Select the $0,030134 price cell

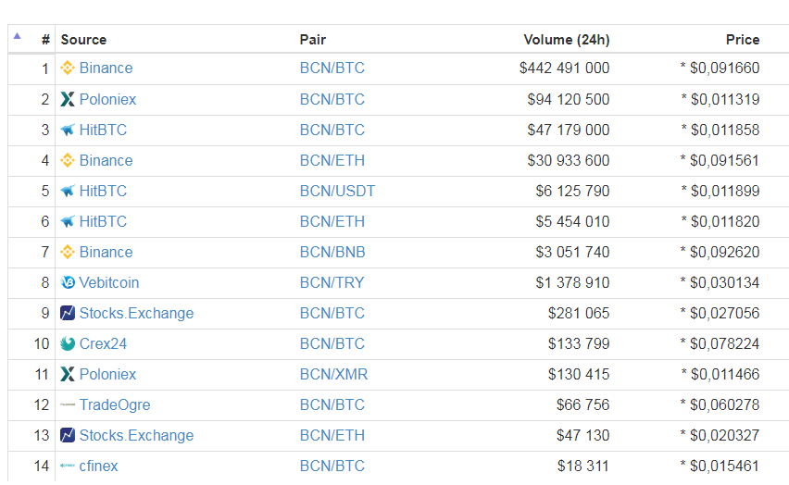coord(720,282)
